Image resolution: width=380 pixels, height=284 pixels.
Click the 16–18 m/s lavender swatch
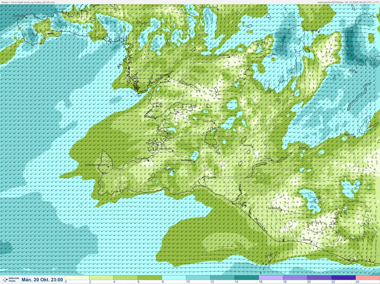(271, 278)
